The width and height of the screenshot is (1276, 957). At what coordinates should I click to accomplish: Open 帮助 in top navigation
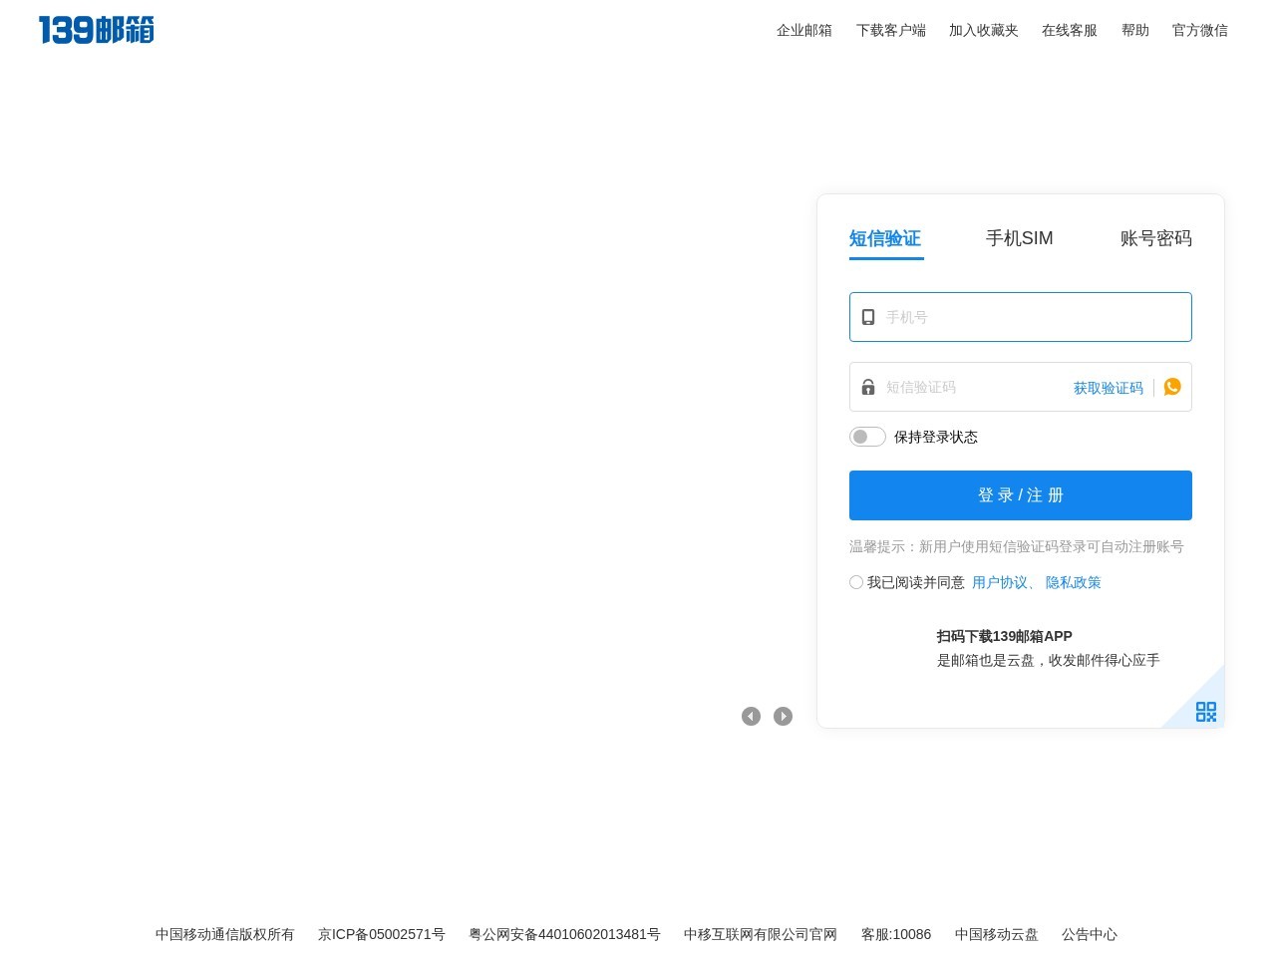(1134, 30)
